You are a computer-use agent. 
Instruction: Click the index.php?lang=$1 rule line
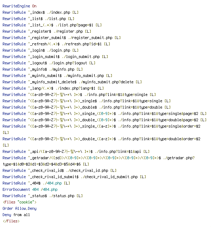click(53, 88)
